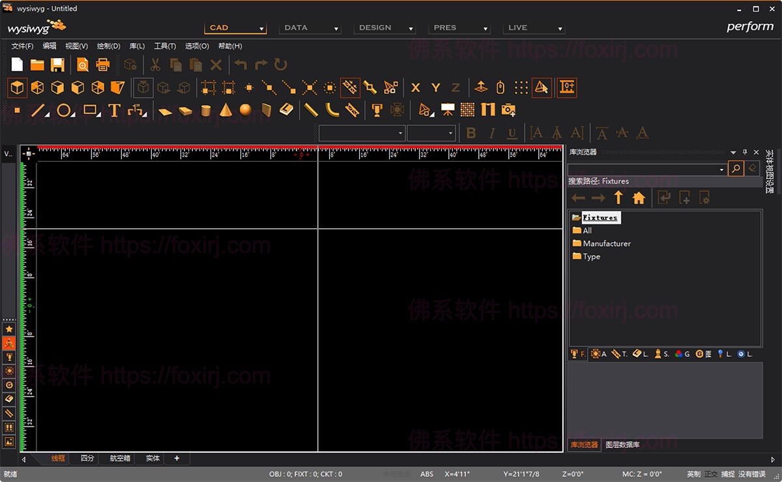
Task: Toggle the Y axis constraint
Action: 435,87
